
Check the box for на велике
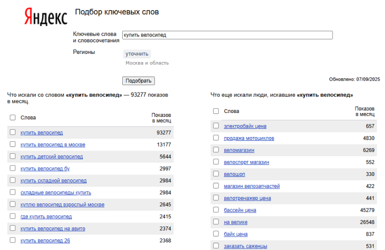pos(216,222)
